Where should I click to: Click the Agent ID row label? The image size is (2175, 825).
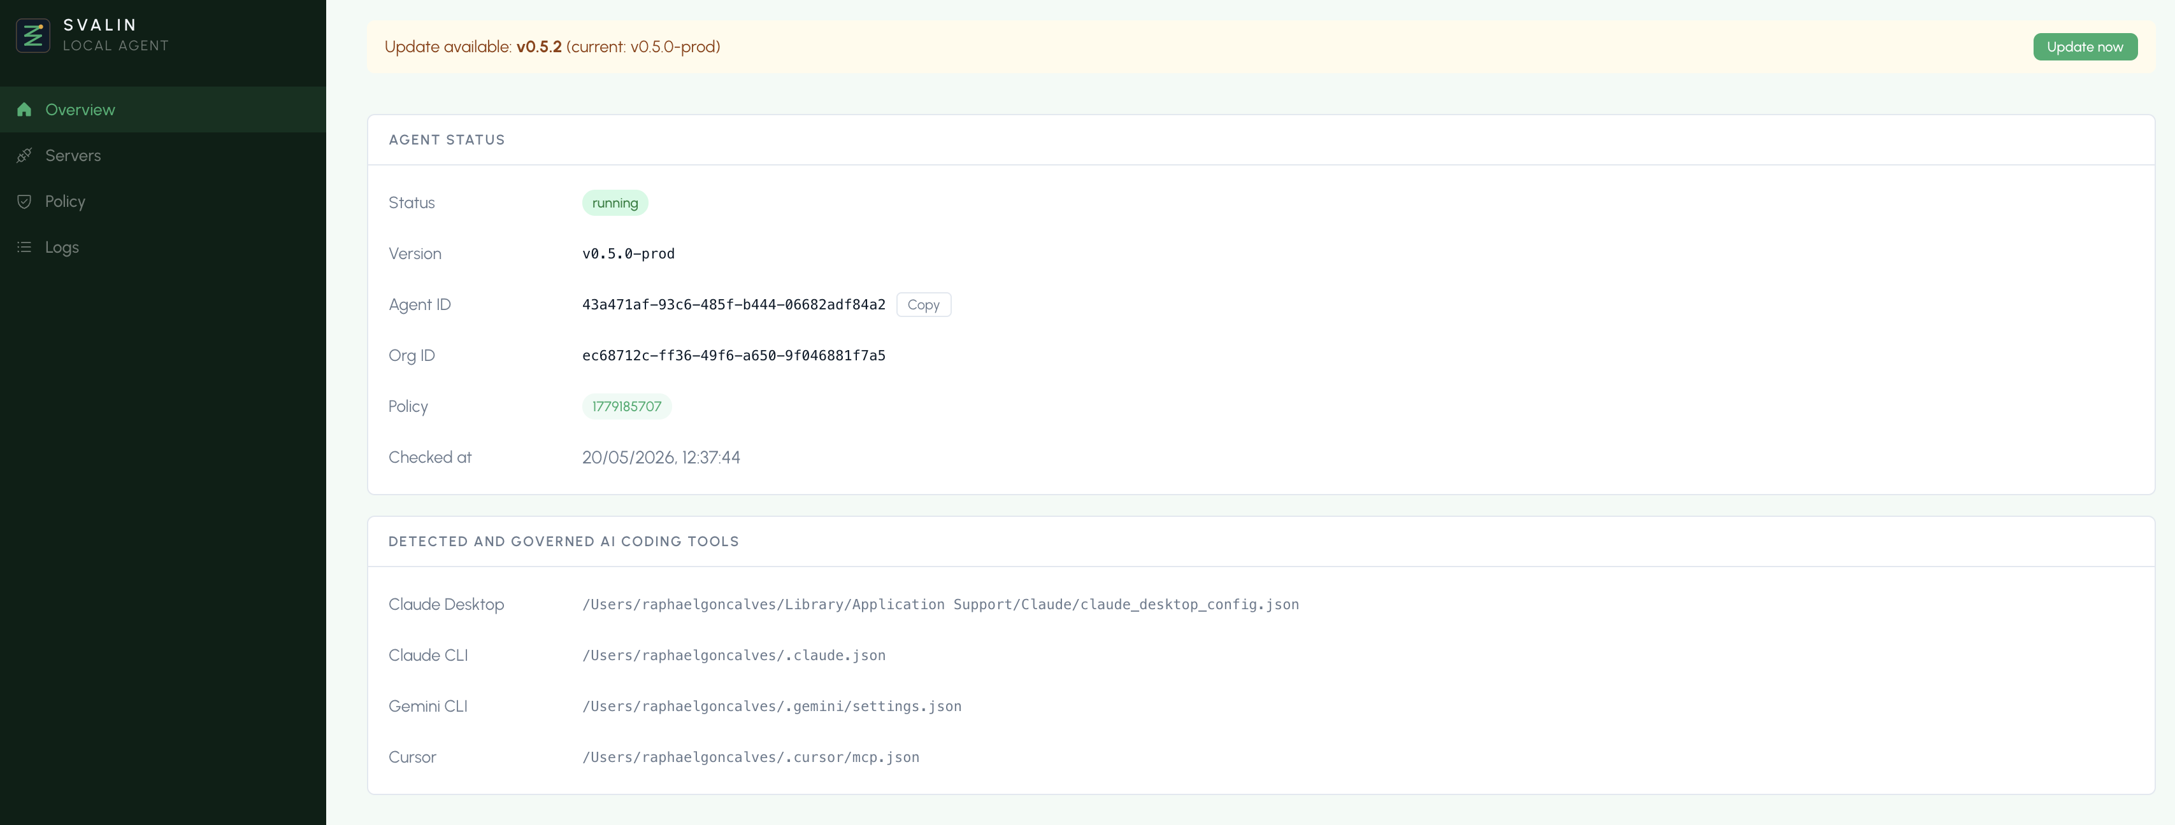tap(420, 304)
